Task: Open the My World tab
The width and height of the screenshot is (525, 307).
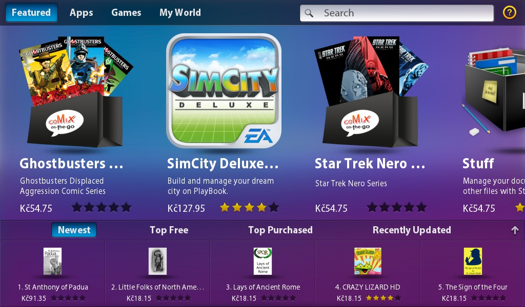Action: [x=180, y=13]
